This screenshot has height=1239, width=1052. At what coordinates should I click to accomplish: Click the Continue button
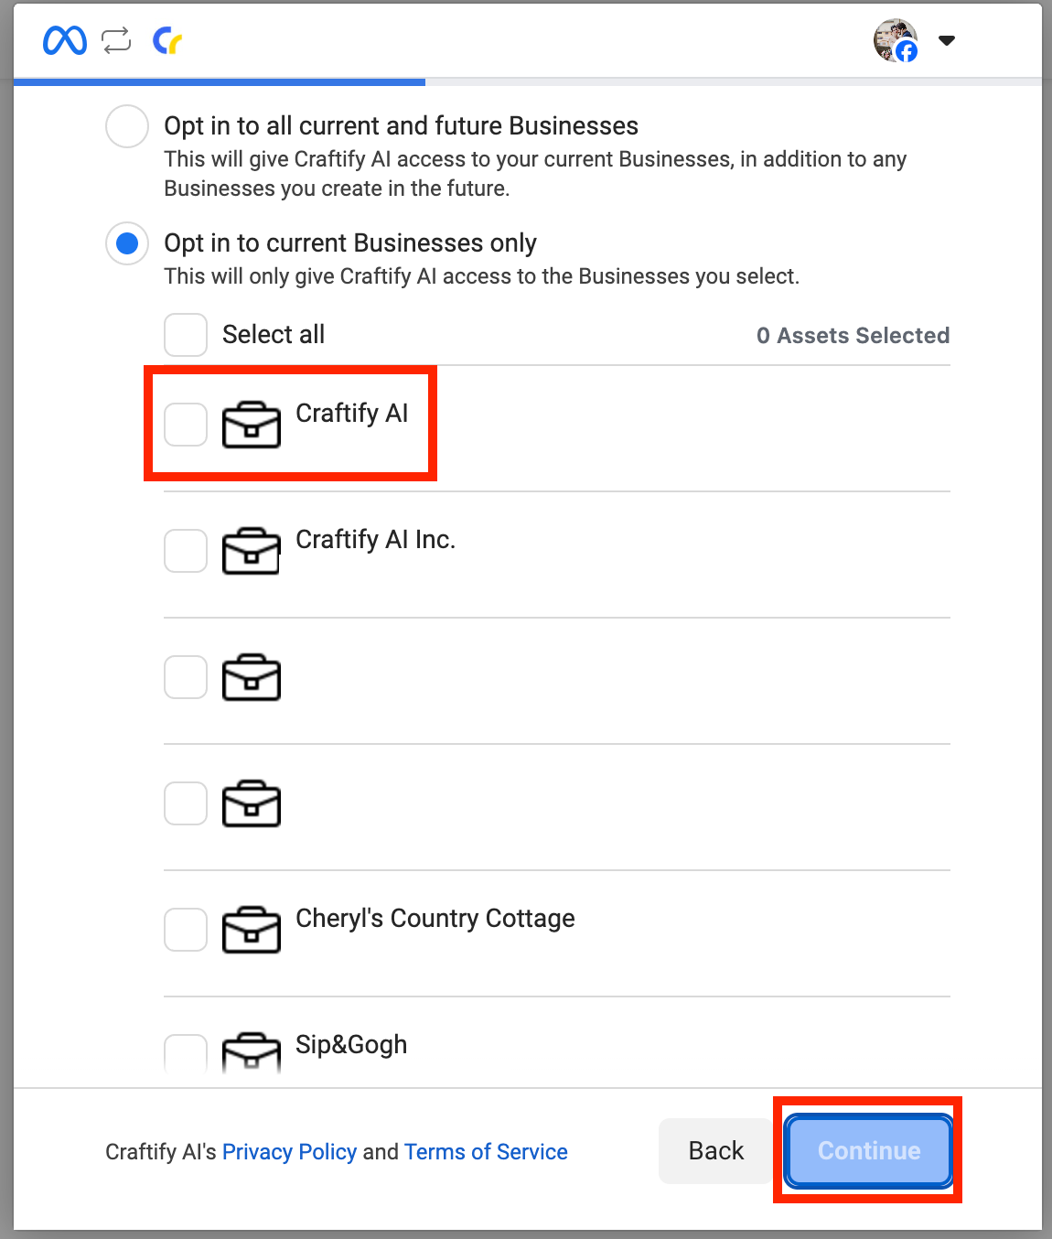[868, 1151]
